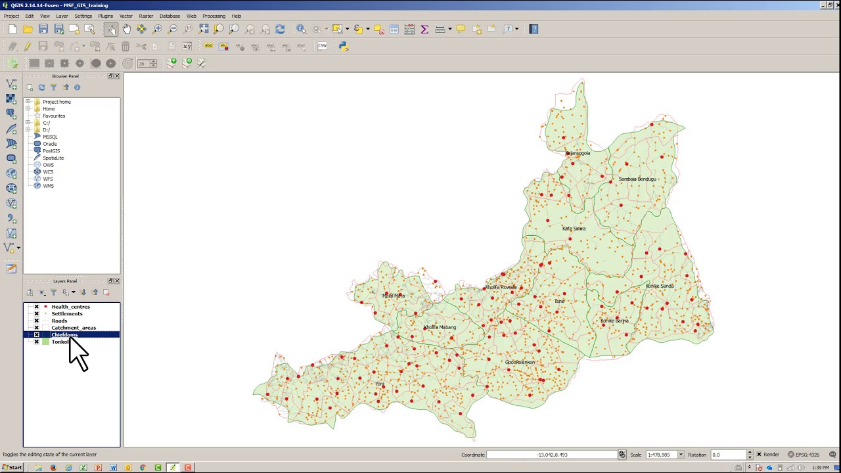This screenshot has width=841, height=473.
Task: Open the Layer Labeling options icon
Action: pyautogui.click(x=208, y=46)
